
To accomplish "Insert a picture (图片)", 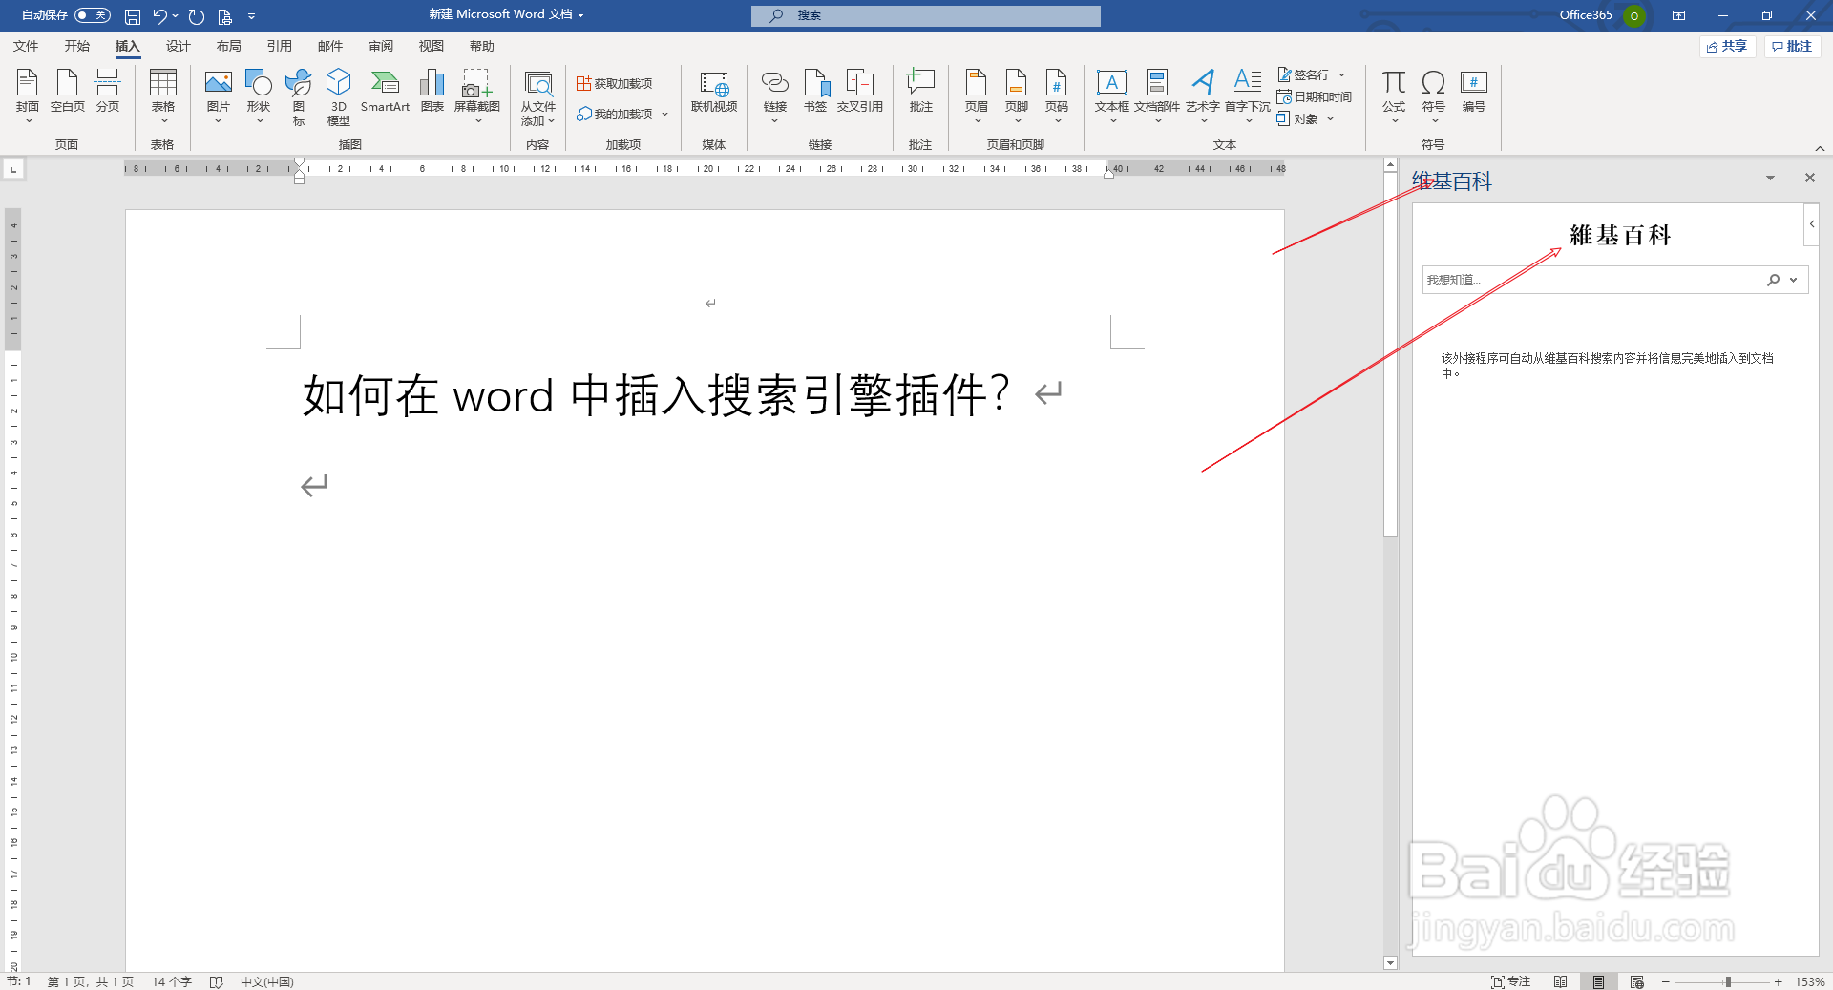I will pyautogui.click(x=219, y=95).
